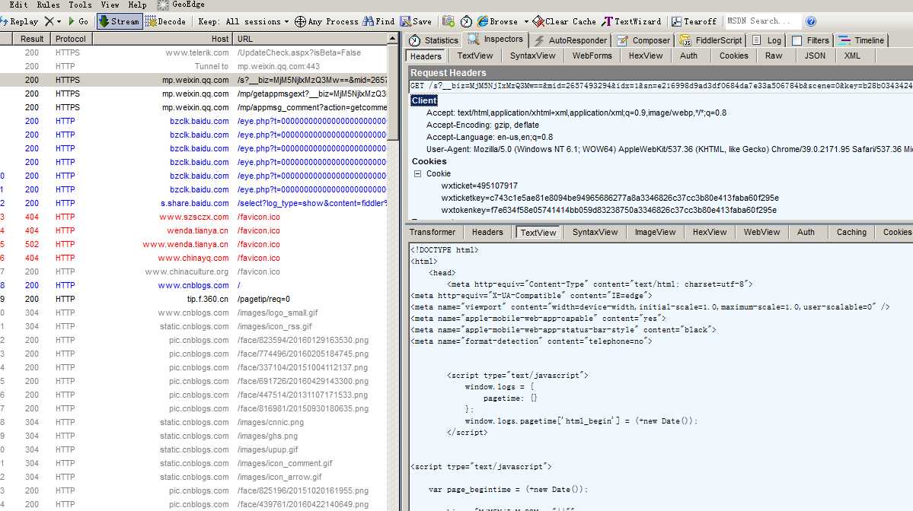Open the Browse dropdown arrow
The image size is (913, 511).
click(525, 21)
